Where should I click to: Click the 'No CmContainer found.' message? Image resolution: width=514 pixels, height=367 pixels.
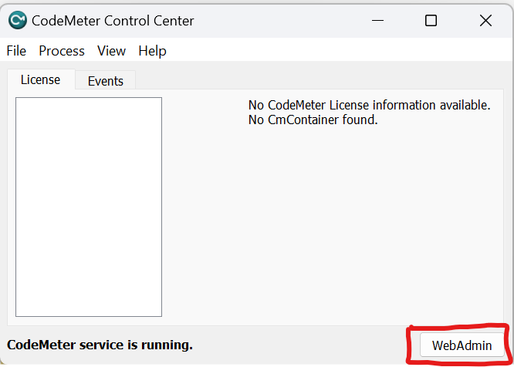313,120
